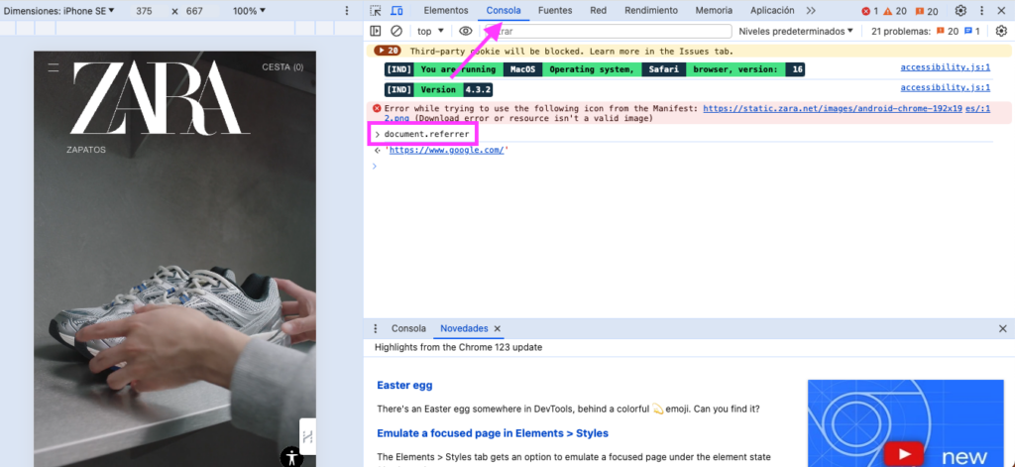Click the Version 4.3.2 log entry
The width and height of the screenshot is (1015, 467).
tap(438, 89)
